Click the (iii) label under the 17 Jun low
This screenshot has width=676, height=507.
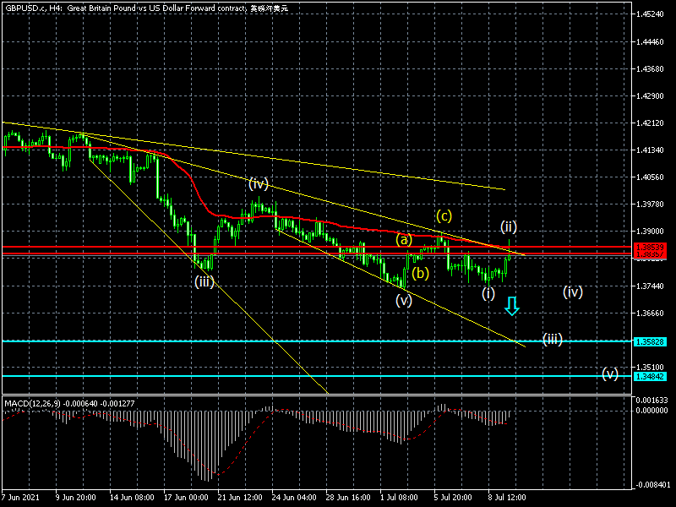[204, 282]
